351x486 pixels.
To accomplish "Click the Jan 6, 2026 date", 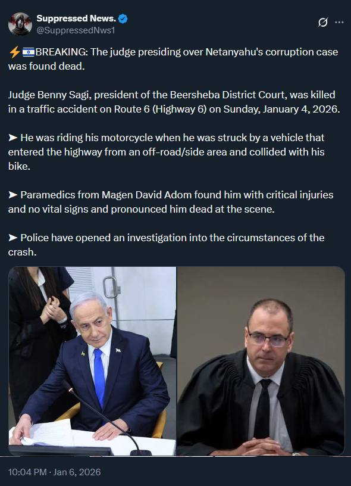I will click(77, 472).
